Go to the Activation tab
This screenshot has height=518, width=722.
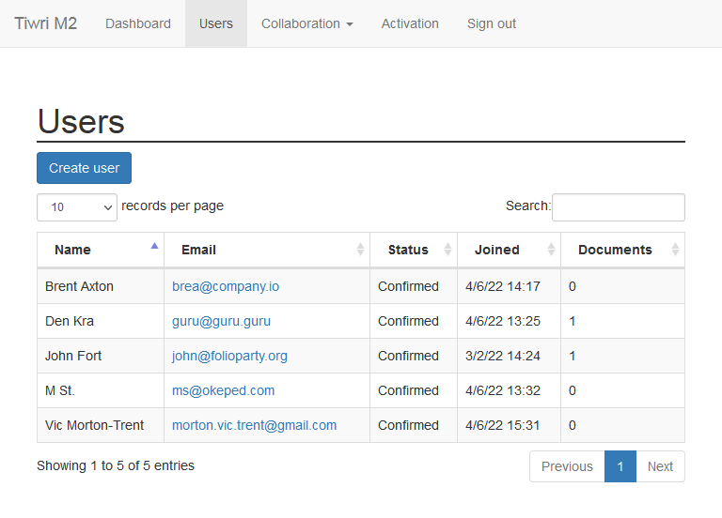410,23
